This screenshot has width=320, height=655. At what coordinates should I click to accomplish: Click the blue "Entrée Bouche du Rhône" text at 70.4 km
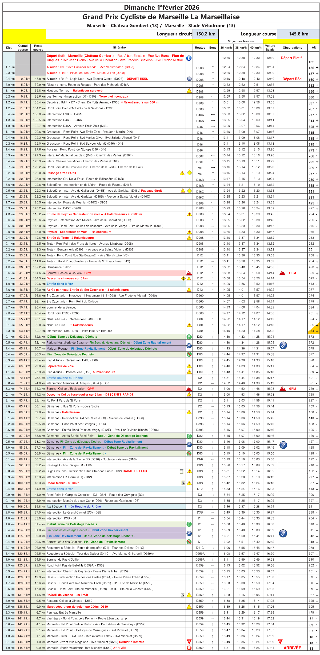65,378
